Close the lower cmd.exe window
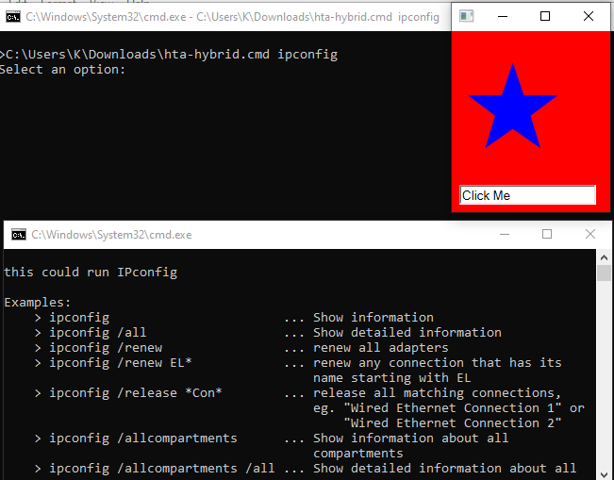The width and height of the screenshot is (614, 480). [x=590, y=234]
